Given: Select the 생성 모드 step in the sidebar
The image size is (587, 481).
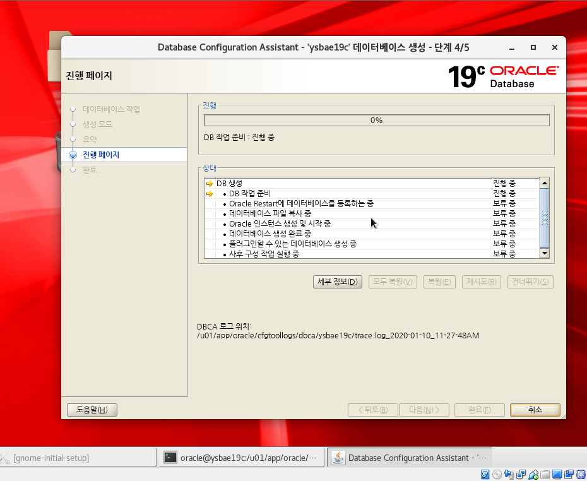Looking at the screenshot, I should coord(97,124).
